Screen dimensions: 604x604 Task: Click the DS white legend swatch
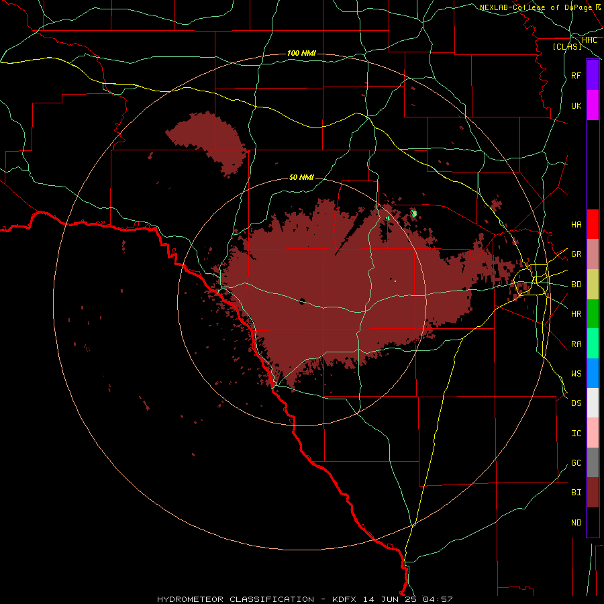click(x=593, y=403)
